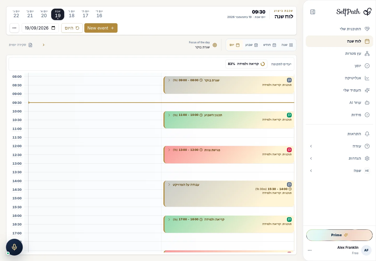Click the flag icon on שגרת בוקר event
Image resolution: width=376 pixels, height=261 pixels.
tap(289, 80)
